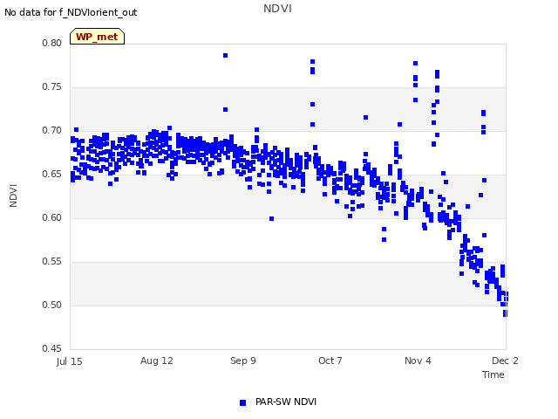This screenshot has width=558, height=419.
Task: Click the Dec 2 x-axis label
Action: [x=505, y=361]
